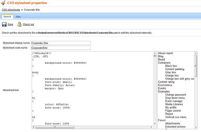Click the Save floppy disk icon
This screenshot has height=132, width=201.
(4, 25)
